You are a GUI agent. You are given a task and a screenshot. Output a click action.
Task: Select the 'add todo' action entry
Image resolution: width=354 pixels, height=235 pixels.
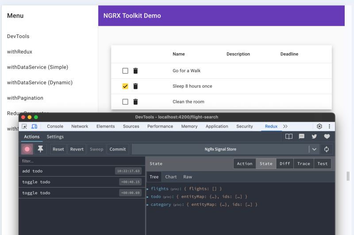82,171
